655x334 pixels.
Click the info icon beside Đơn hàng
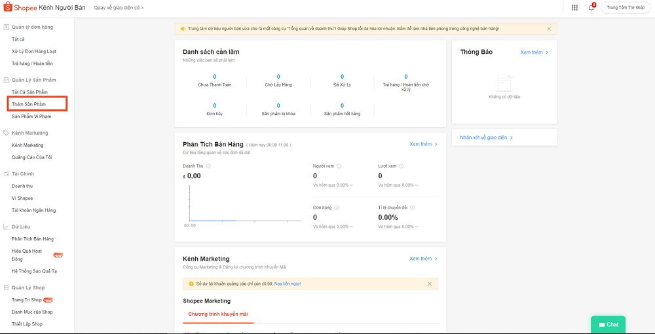337,208
